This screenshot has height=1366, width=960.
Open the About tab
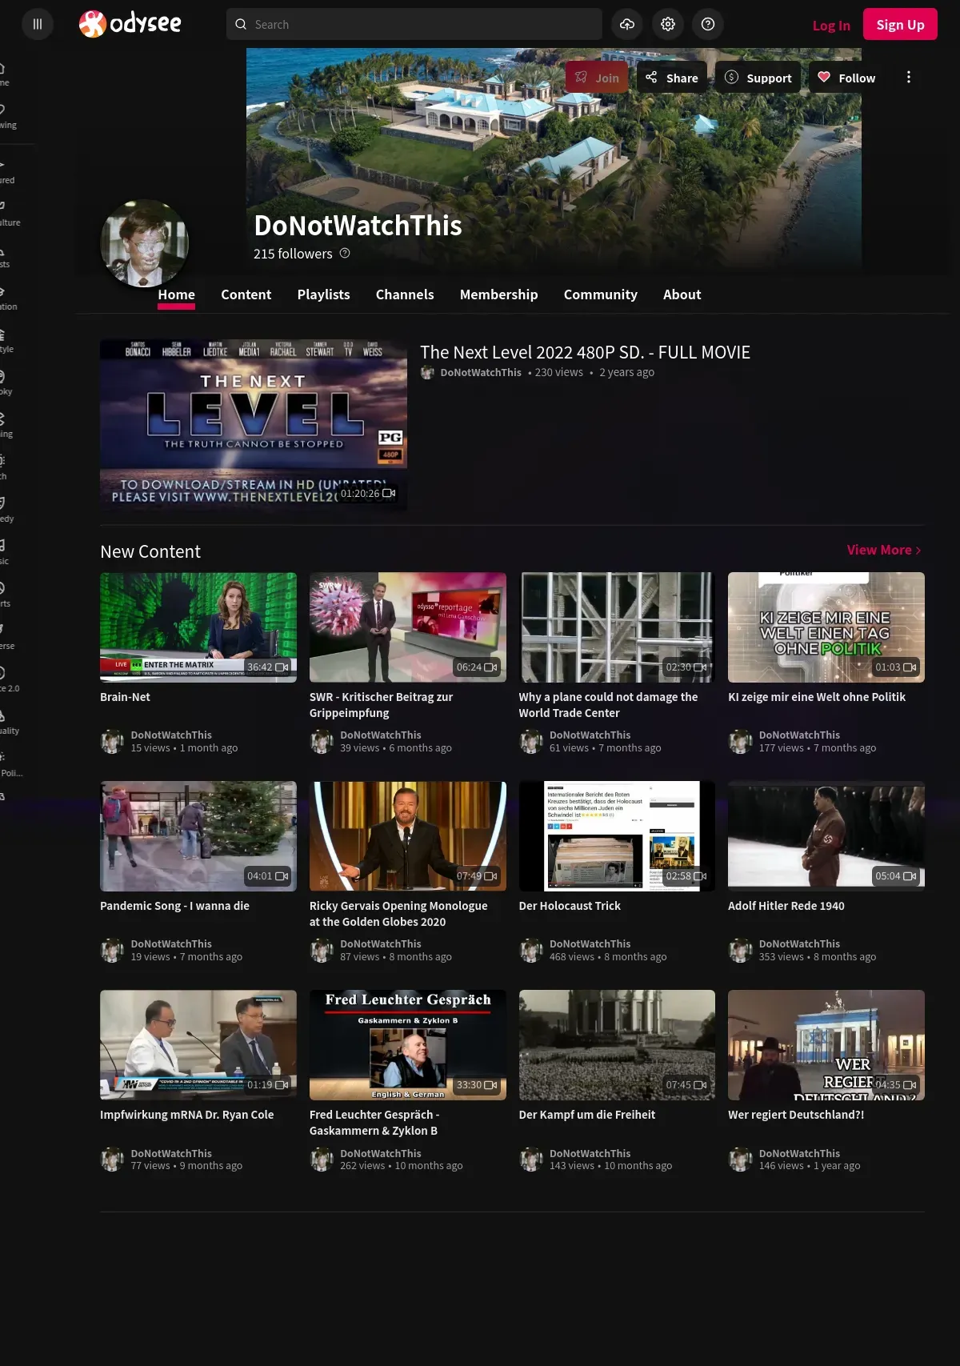point(682,294)
